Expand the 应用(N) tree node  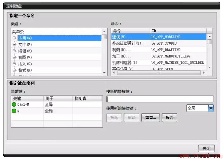tap(14, 38)
